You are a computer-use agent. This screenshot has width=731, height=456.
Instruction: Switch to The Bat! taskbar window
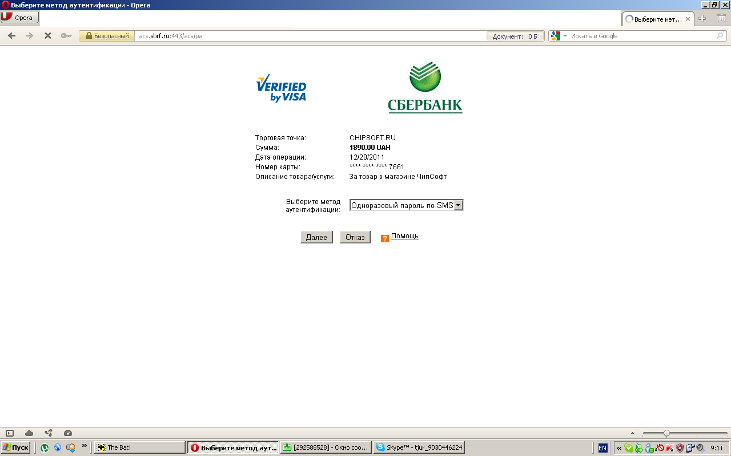(140, 447)
